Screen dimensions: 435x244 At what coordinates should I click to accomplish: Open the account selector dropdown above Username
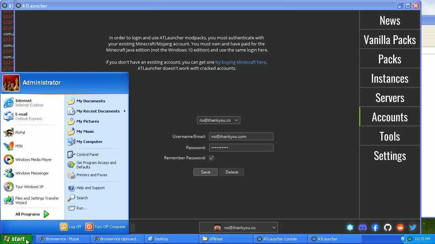(x=219, y=120)
